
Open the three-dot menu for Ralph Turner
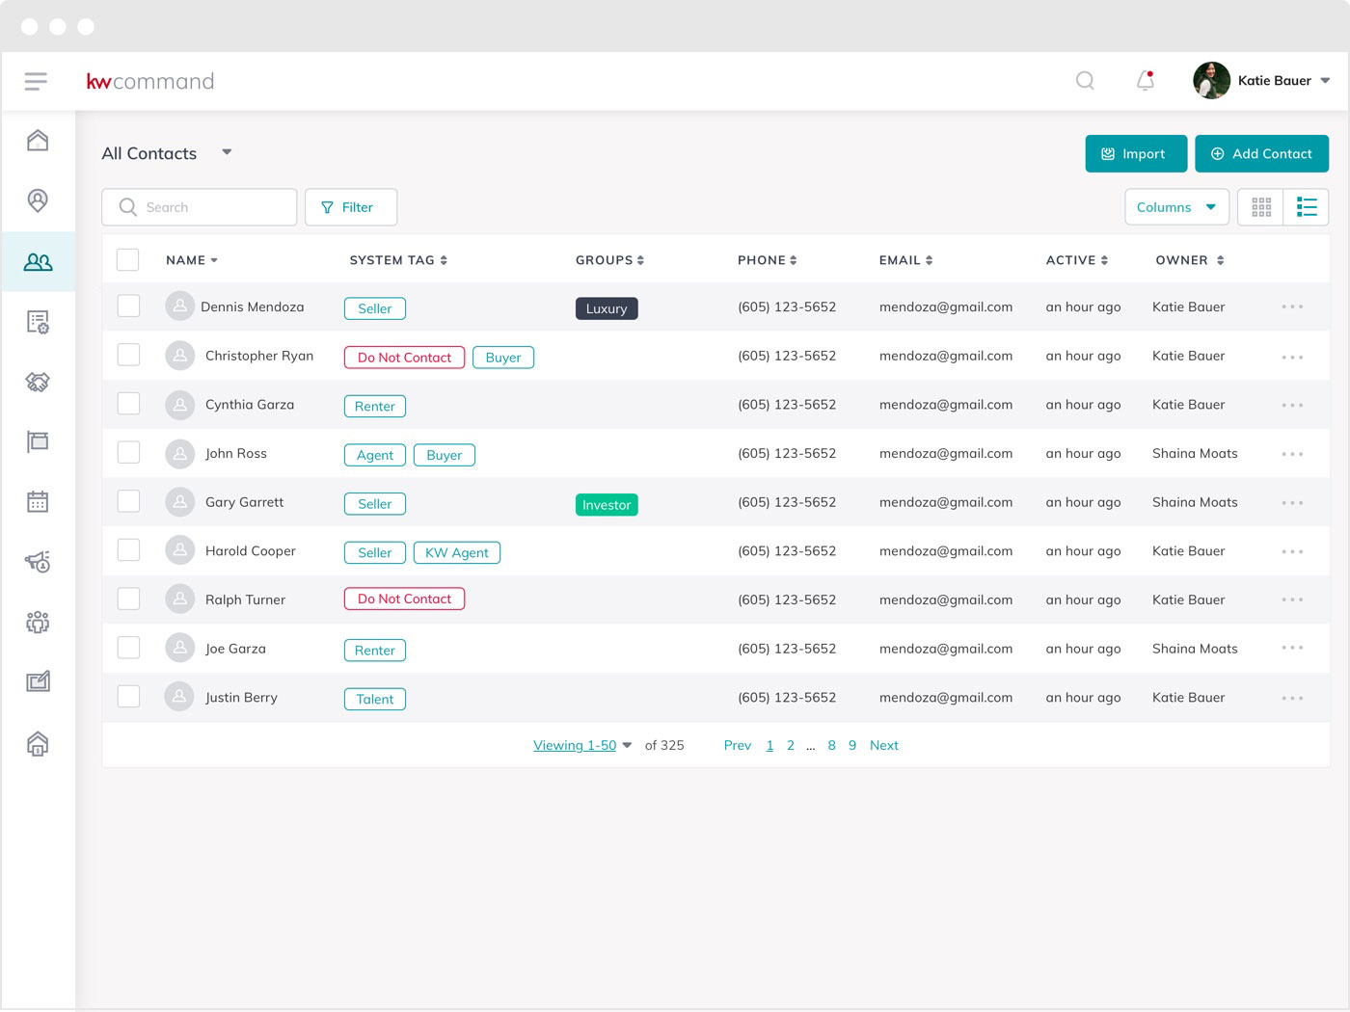coord(1292,599)
